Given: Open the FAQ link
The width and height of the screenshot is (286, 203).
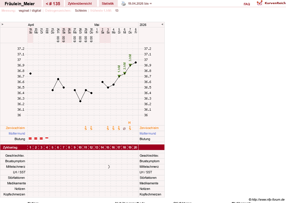Looking at the screenshot, I should (x=247, y=4).
